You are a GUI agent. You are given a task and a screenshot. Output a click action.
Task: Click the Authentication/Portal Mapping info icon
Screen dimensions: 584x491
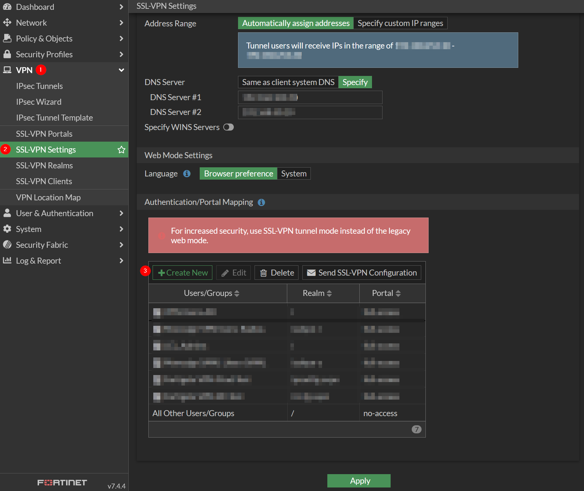(261, 202)
